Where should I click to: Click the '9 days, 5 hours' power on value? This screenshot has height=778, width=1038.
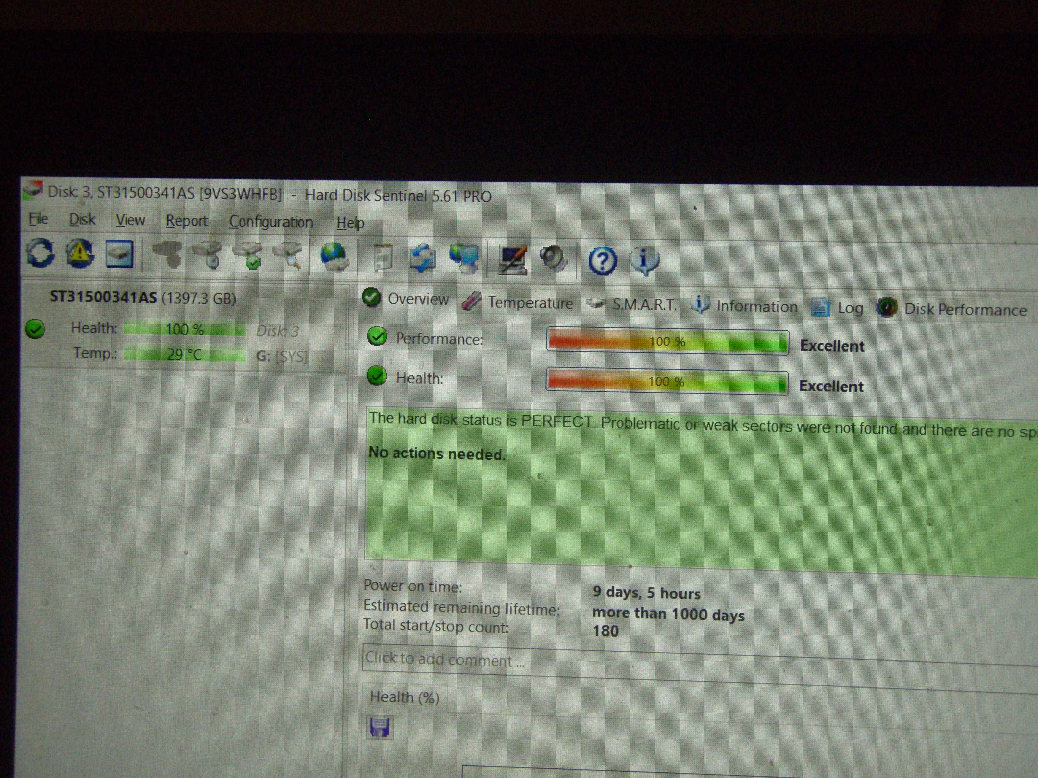point(646,593)
